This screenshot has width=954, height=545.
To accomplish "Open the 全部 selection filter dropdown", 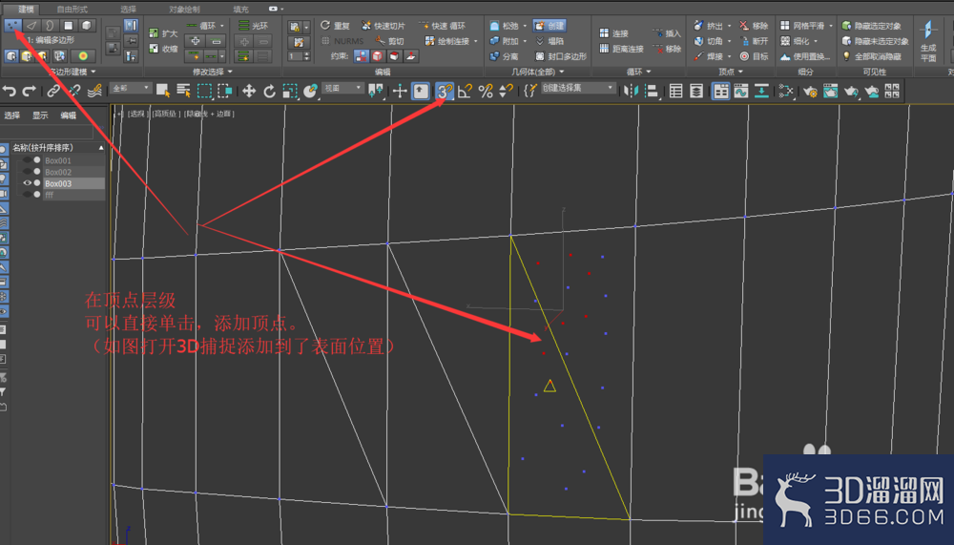I will coord(130,89).
